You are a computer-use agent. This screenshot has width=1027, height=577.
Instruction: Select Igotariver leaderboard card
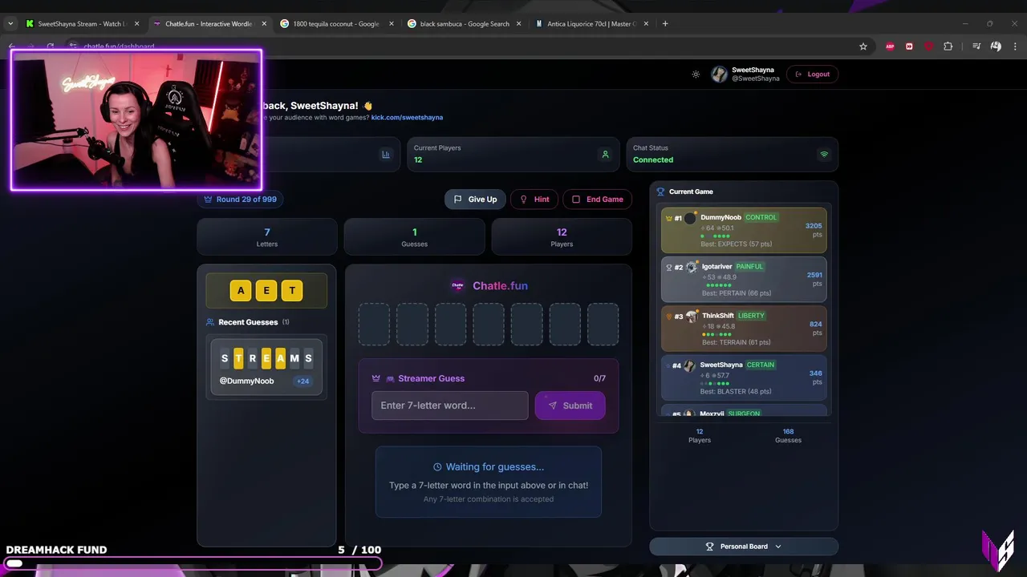click(744, 279)
